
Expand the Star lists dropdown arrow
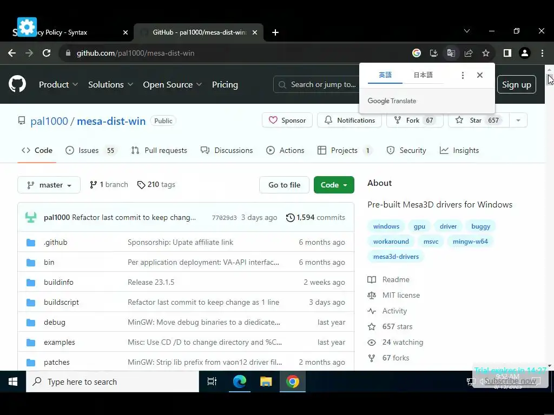tap(518, 121)
